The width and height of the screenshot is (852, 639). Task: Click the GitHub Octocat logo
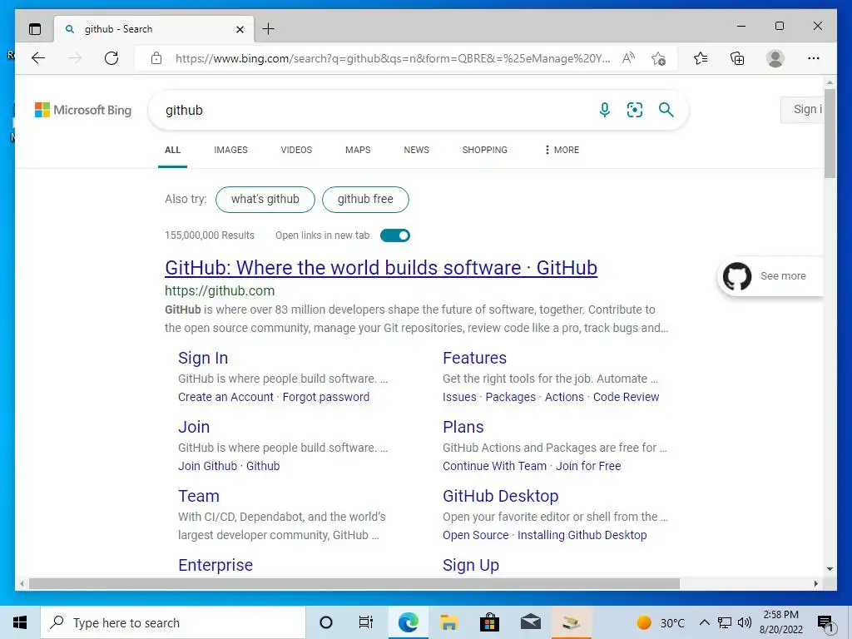coord(737,276)
